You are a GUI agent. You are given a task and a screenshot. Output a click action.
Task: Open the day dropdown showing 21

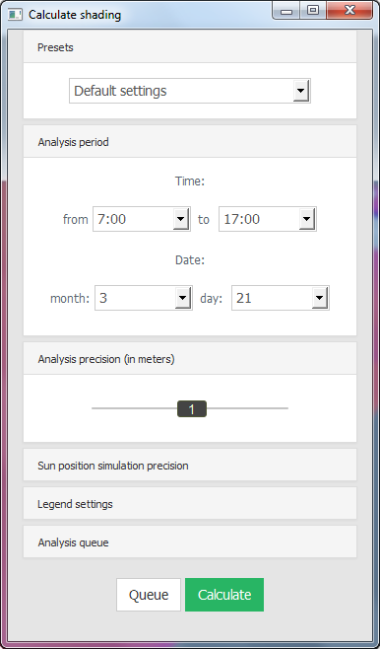[x=280, y=298]
